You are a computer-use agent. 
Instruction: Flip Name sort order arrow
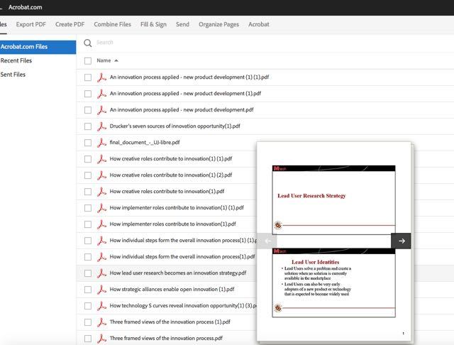coord(116,60)
